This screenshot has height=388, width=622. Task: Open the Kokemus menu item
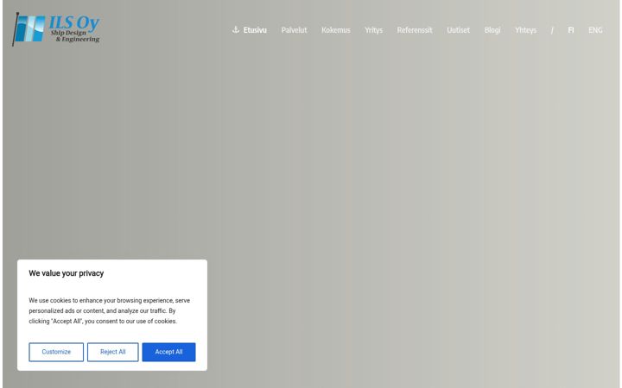pos(335,30)
